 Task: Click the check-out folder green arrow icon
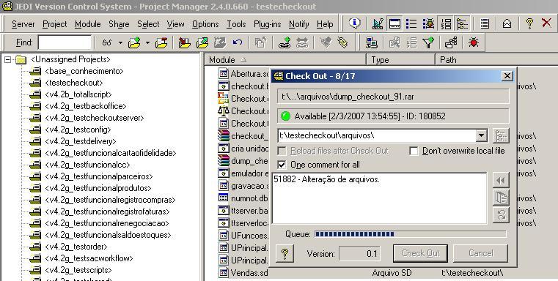tap(202, 43)
